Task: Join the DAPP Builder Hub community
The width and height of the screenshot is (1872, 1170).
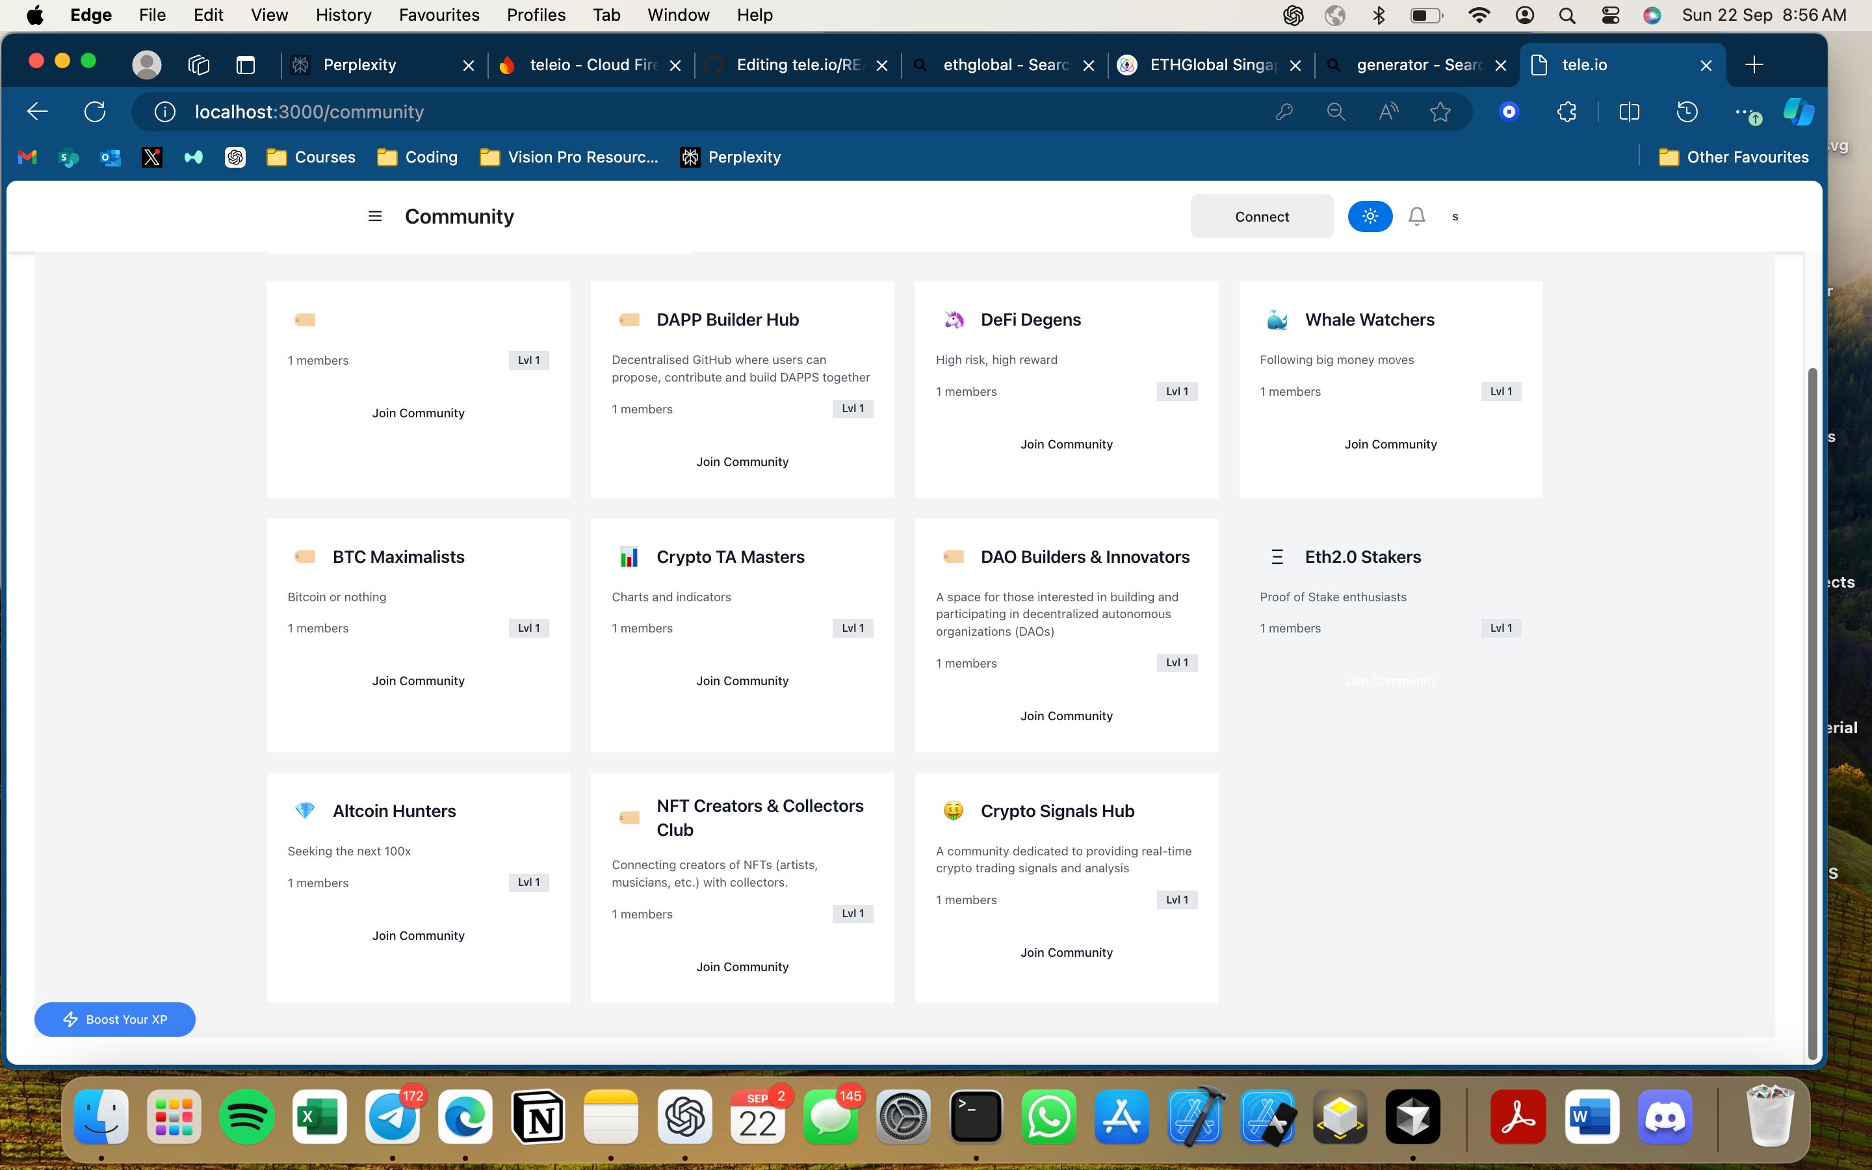Action: (x=742, y=461)
